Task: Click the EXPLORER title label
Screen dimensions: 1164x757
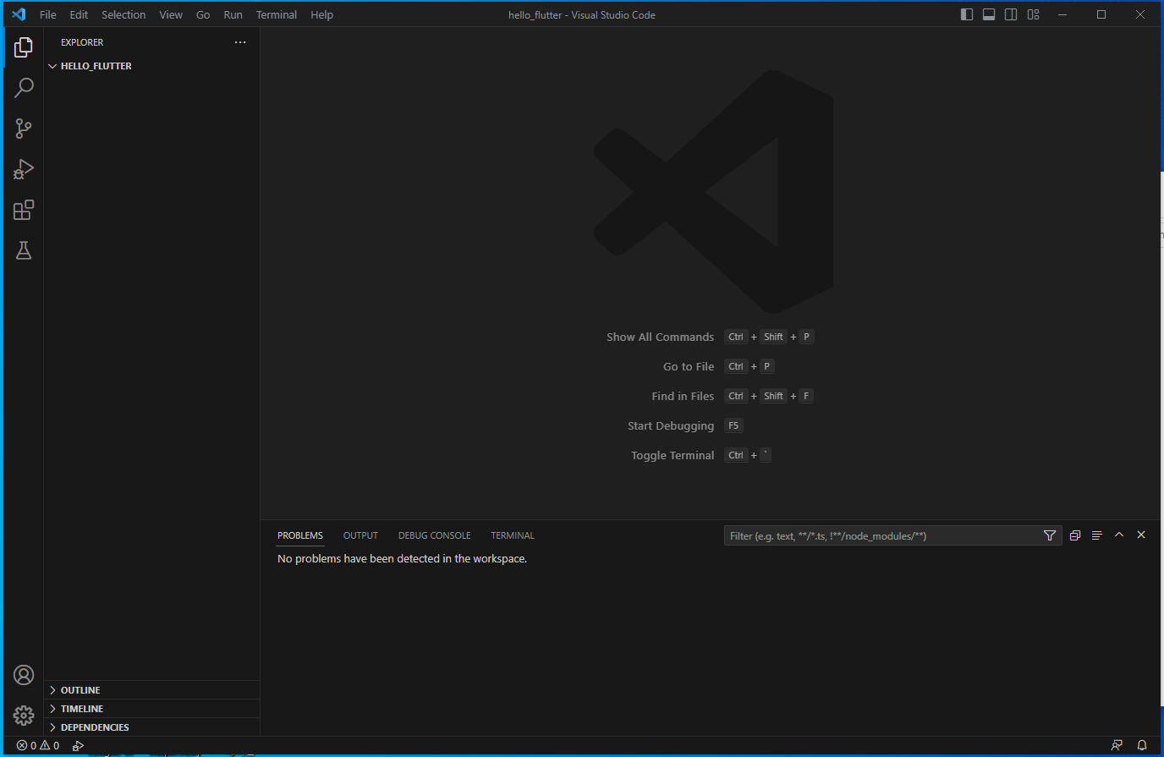Action: coord(82,42)
